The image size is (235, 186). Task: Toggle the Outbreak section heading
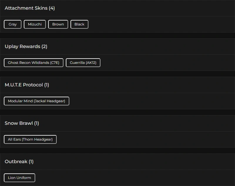tap(16, 162)
